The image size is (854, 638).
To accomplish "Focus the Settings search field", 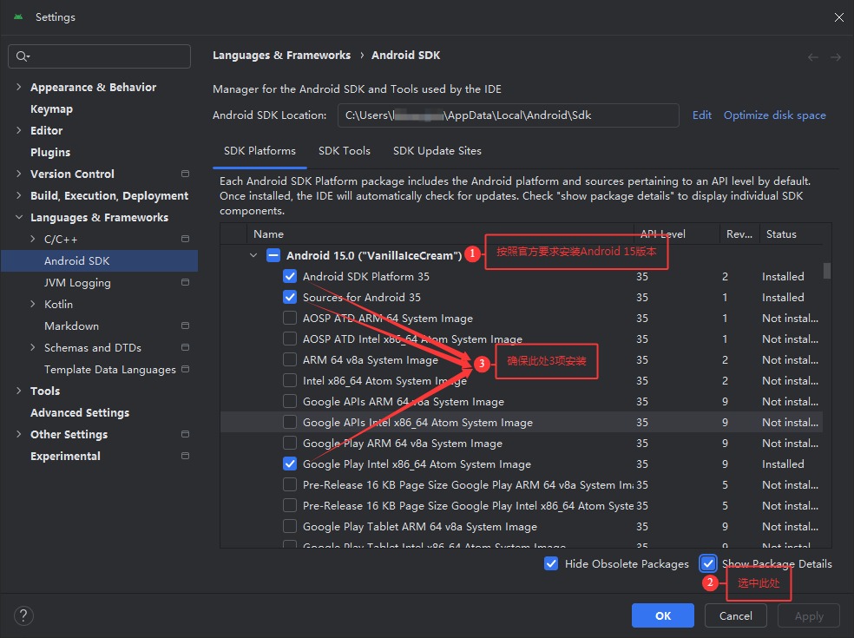I will [x=100, y=56].
